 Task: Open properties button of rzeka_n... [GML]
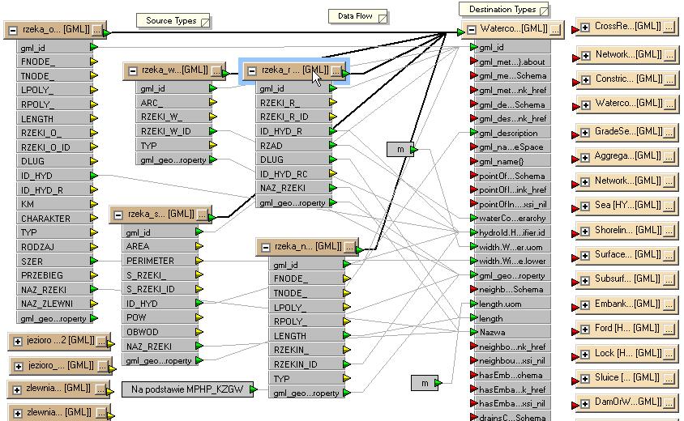click(x=349, y=248)
